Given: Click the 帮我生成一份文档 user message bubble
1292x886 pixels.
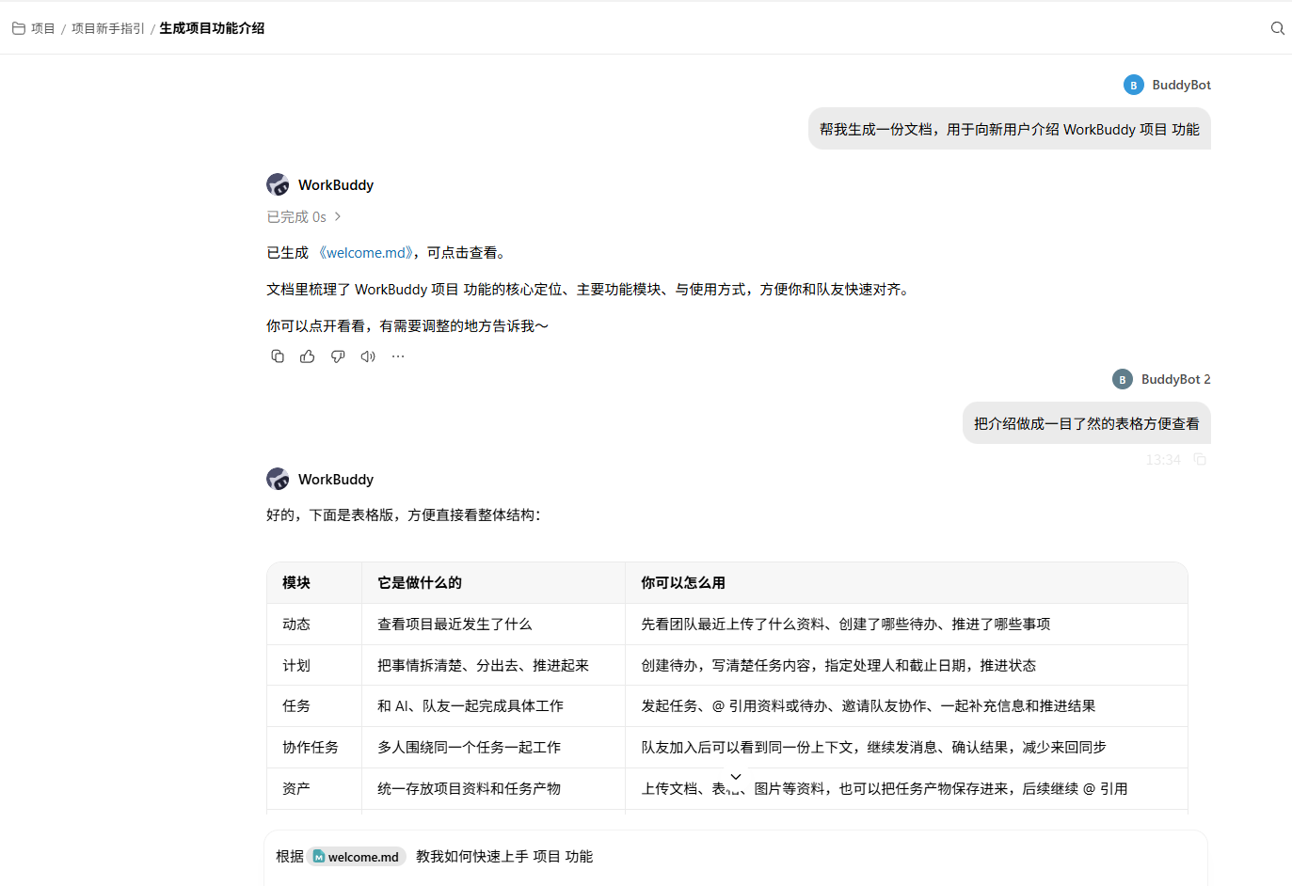Looking at the screenshot, I should pos(1010,130).
